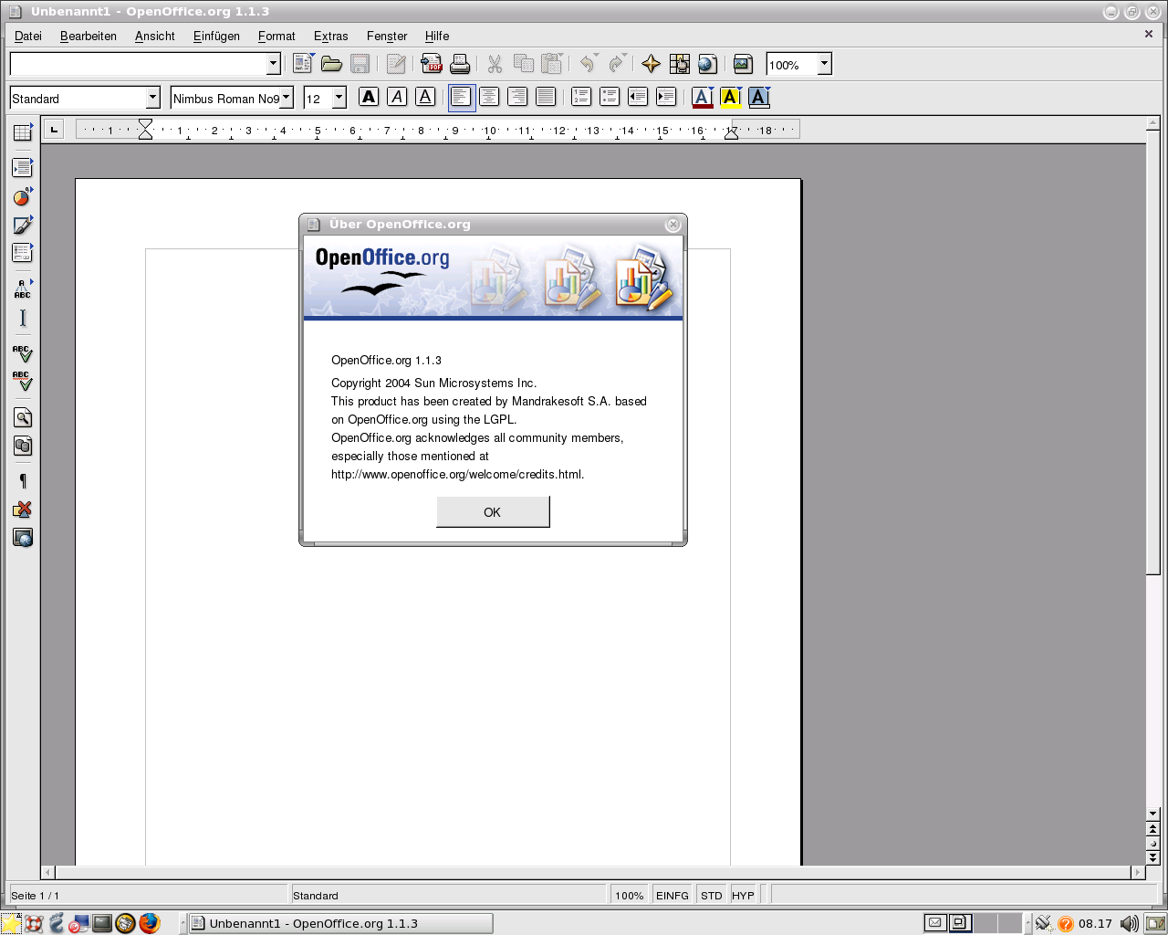1168x935 pixels.
Task: Click the Find and Replace magnifier icon
Action: pos(23,418)
